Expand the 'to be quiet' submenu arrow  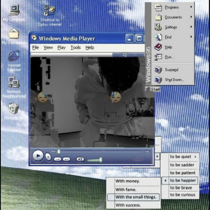pyautogui.click(x=195, y=157)
